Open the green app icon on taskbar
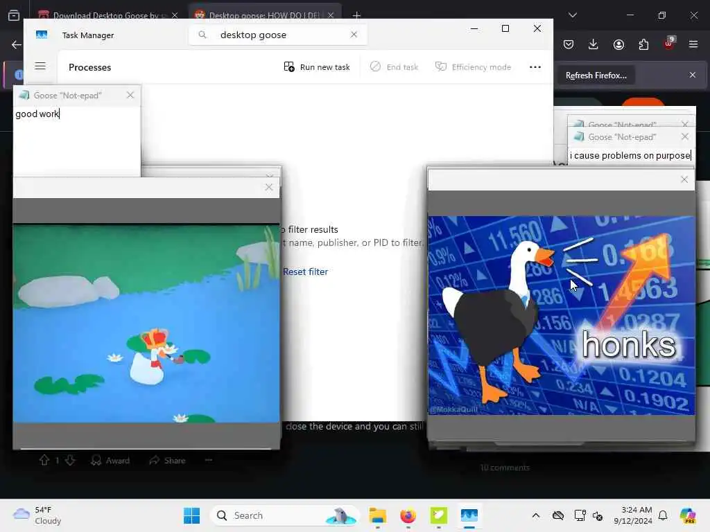Screen dimensions: 710x532 [438, 515]
